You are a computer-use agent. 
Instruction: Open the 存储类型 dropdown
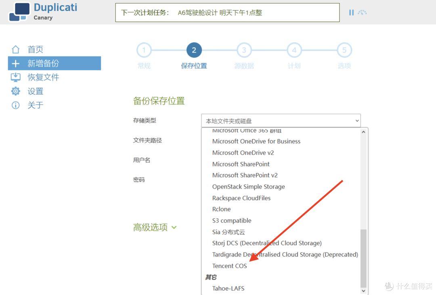click(281, 121)
